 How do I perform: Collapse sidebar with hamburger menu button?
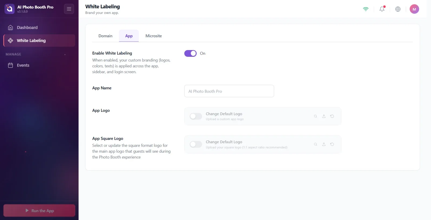pyautogui.click(x=69, y=9)
